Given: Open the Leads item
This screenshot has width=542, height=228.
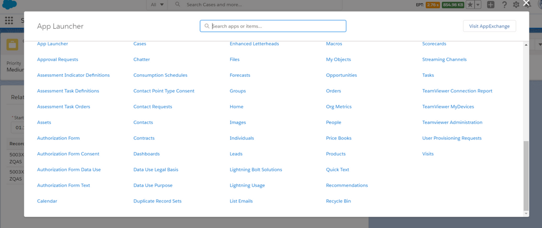Looking at the screenshot, I should point(236,154).
